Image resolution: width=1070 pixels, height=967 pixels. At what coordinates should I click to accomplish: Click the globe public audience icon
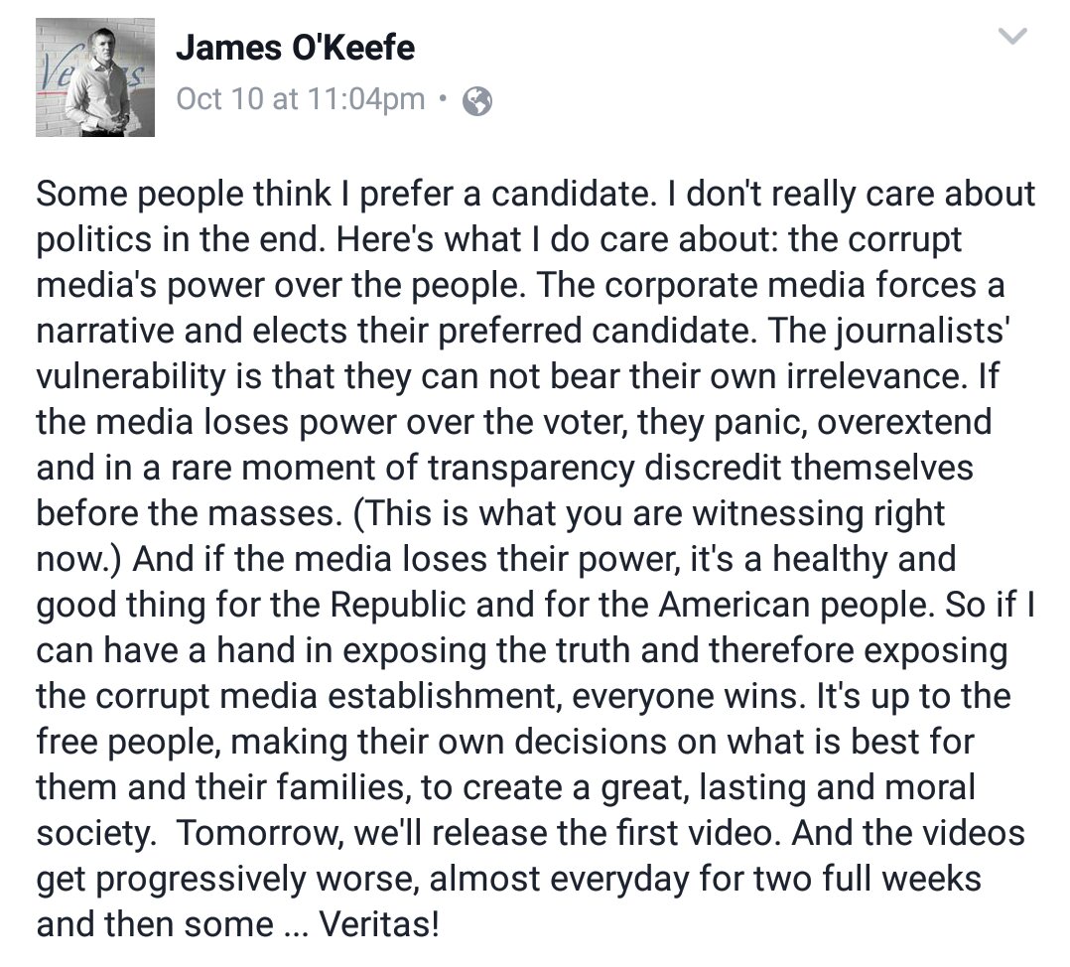[x=477, y=101]
